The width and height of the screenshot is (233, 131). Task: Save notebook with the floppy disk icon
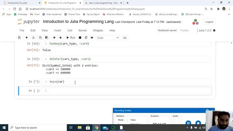click(x=19, y=37)
